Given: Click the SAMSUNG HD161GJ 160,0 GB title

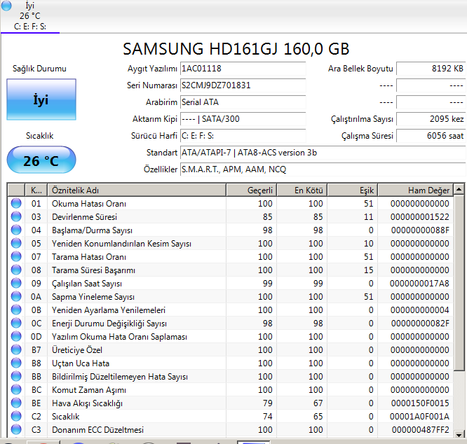Looking at the screenshot, I should click(x=236, y=49).
